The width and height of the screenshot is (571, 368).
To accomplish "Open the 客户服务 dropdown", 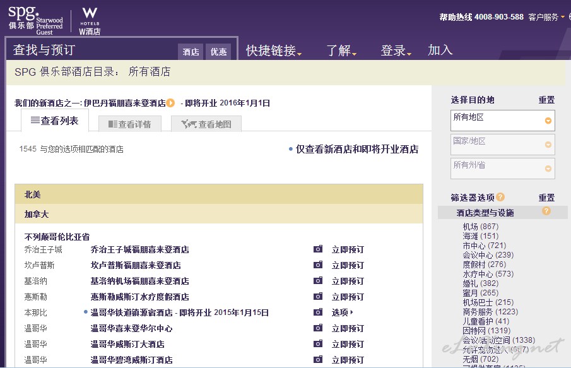I will [x=546, y=17].
